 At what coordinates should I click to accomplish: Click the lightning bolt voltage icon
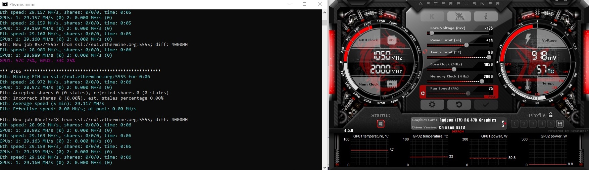pyautogui.click(x=528, y=38)
